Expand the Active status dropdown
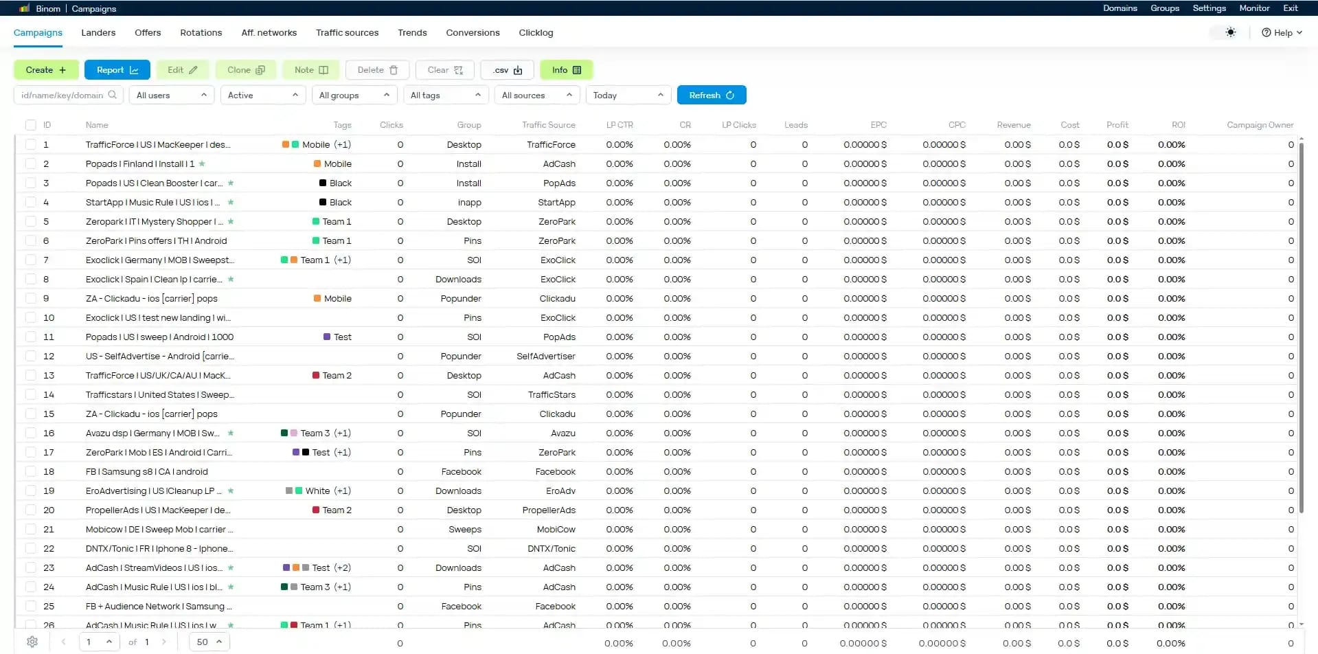The width and height of the screenshot is (1318, 654). click(x=263, y=95)
